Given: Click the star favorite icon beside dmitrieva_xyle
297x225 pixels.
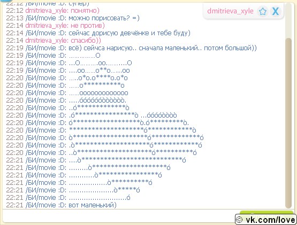Looking at the screenshot, I should tap(263, 12).
